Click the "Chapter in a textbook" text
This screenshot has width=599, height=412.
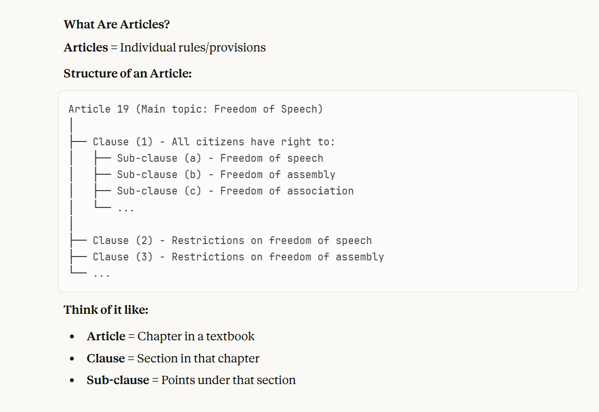pyautogui.click(x=196, y=336)
